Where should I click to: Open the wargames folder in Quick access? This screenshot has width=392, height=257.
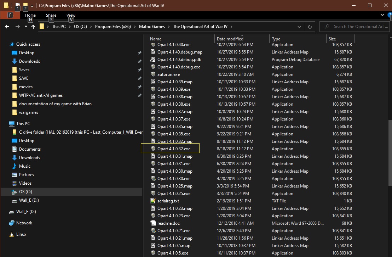(x=29, y=112)
